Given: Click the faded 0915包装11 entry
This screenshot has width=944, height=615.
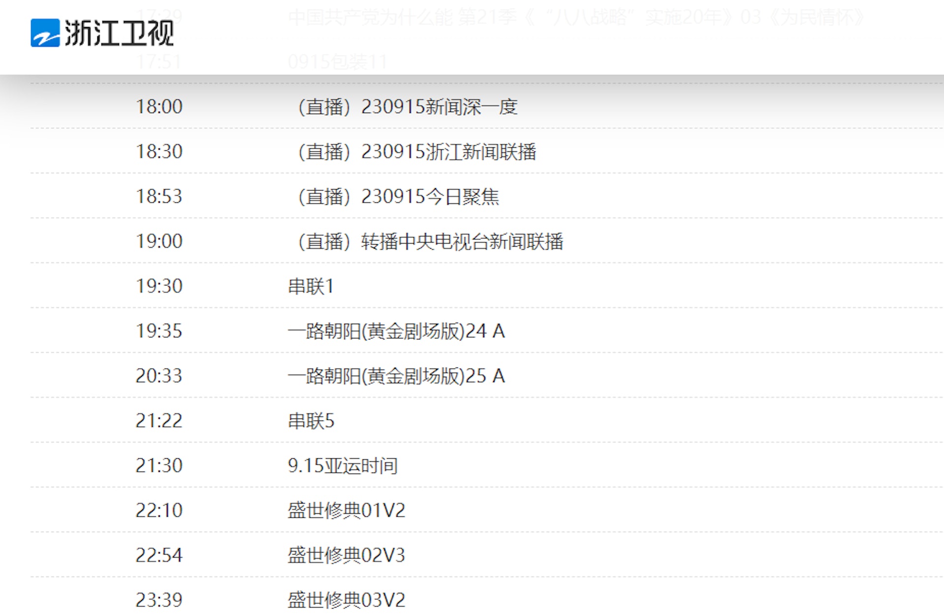Looking at the screenshot, I should pos(337,62).
